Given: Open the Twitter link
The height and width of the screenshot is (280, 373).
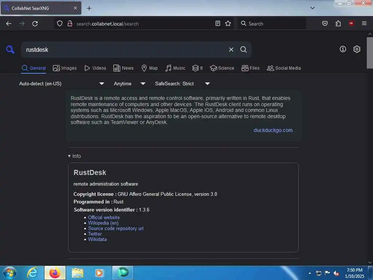Looking at the screenshot, I should 95,234.
